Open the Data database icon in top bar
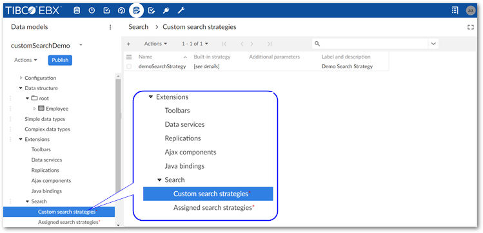483x233 pixels. [77, 11]
